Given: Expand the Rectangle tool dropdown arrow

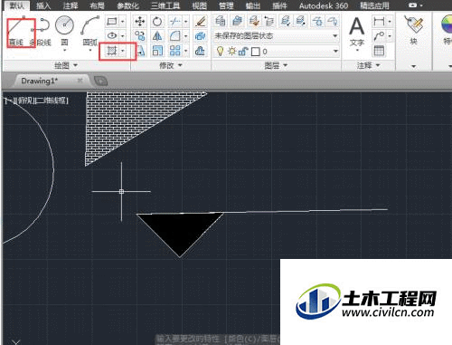Looking at the screenshot, I should [123, 22].
